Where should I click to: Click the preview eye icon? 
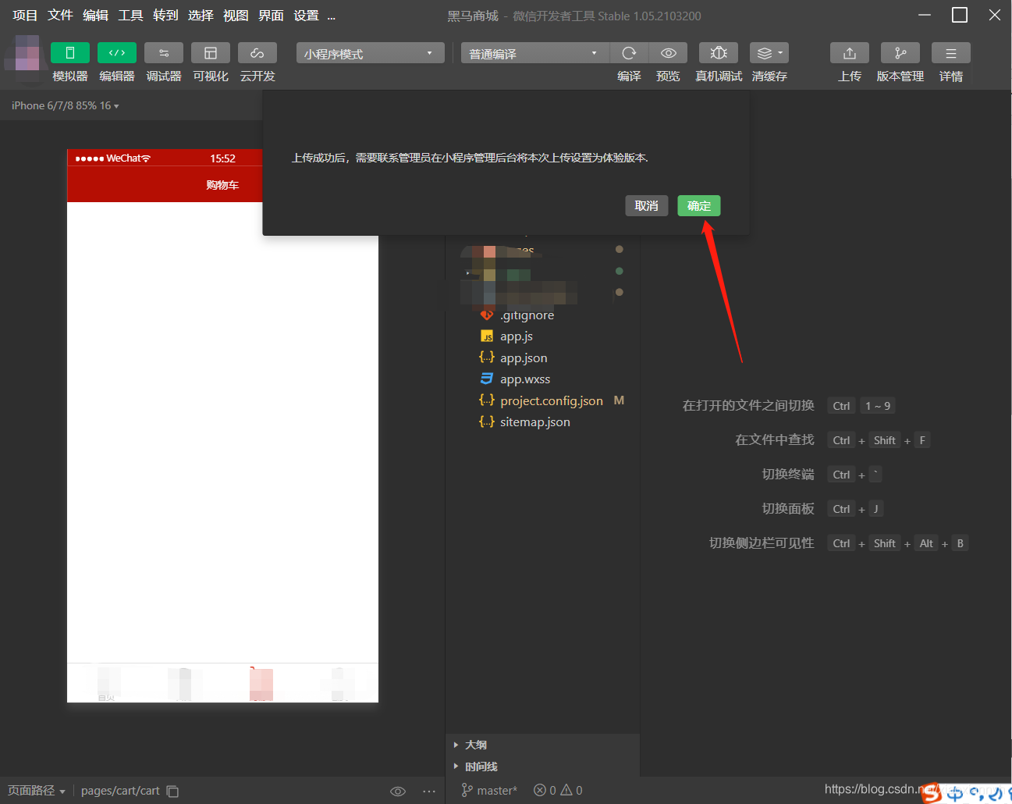click(669, 52)
